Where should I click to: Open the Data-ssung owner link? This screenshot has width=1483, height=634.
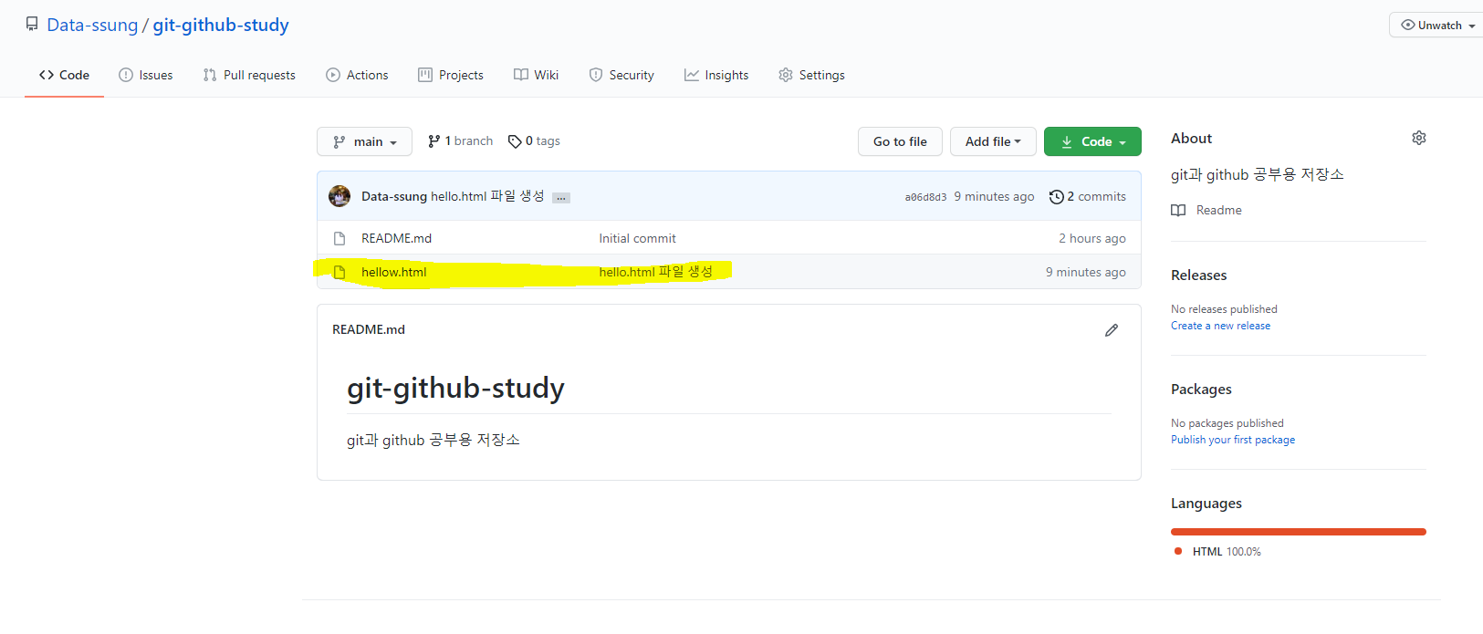[92, 25]
